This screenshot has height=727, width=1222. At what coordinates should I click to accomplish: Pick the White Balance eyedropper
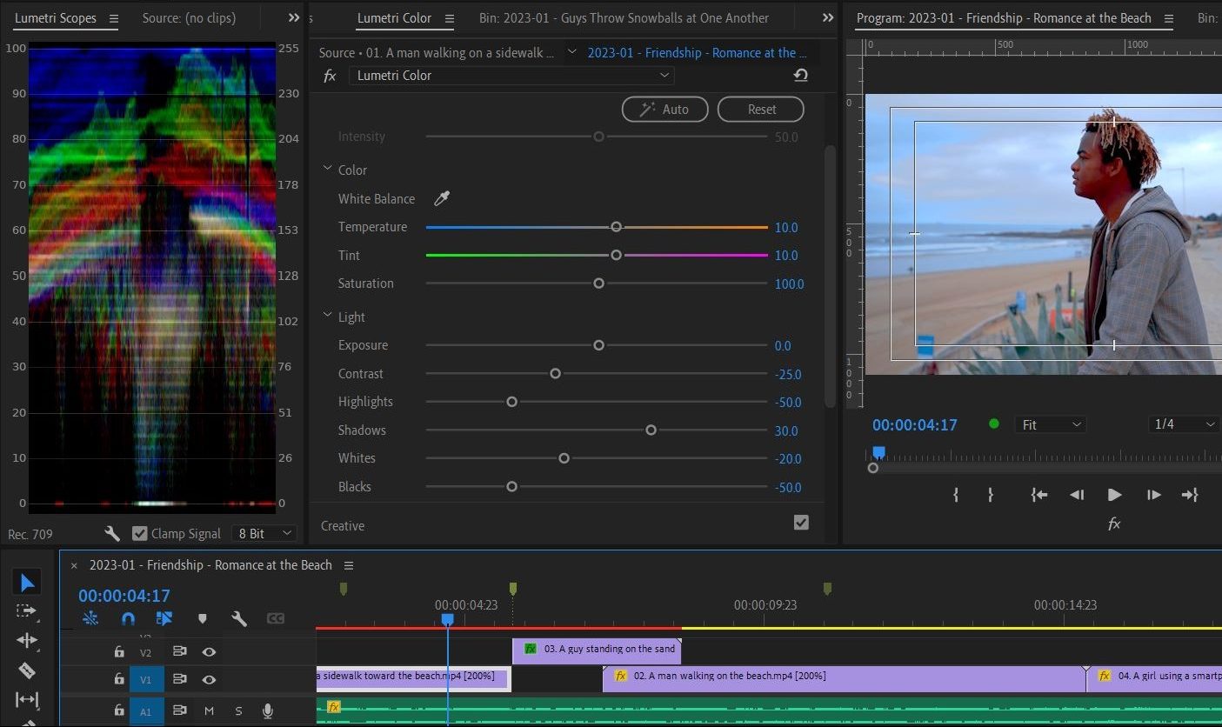point(442,199)
